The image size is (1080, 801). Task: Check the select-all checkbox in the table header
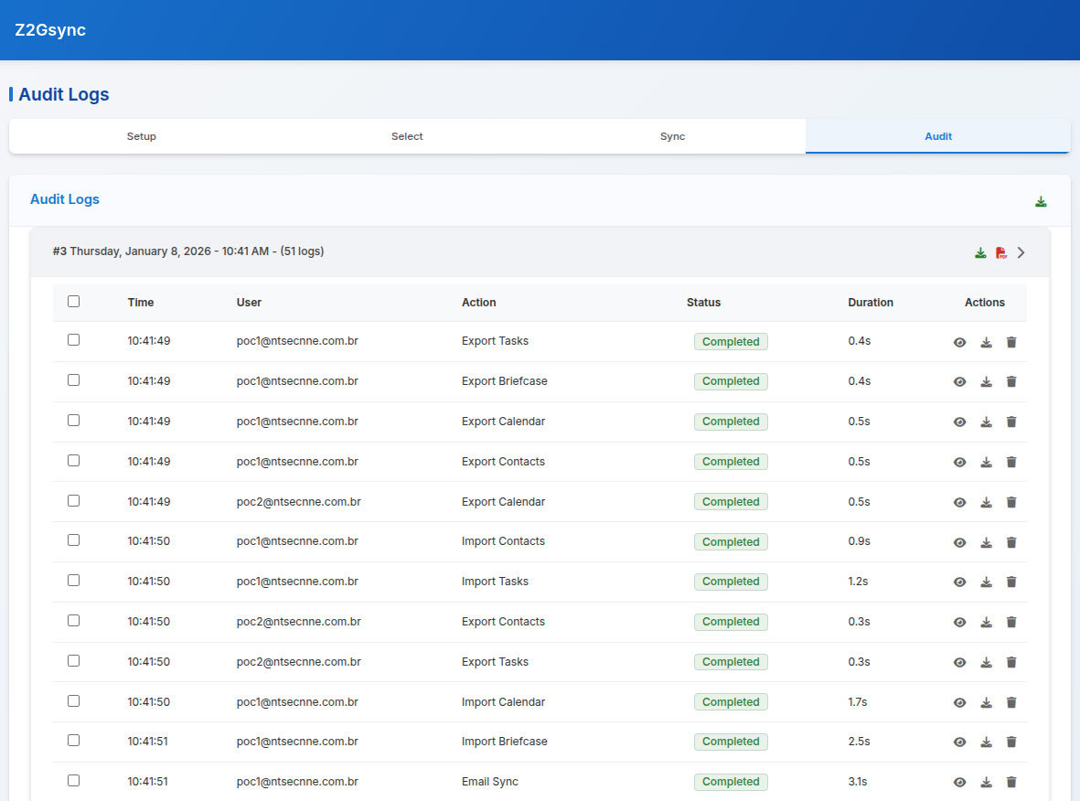click(73, 301)
